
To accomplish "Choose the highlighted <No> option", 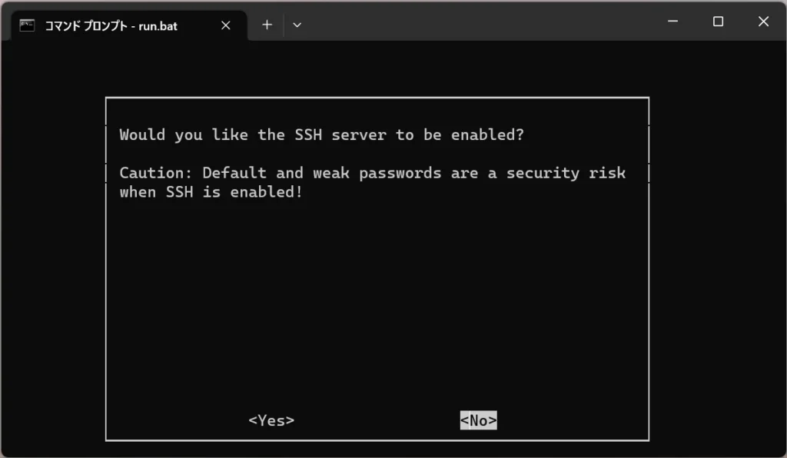I will coord(478,420).
